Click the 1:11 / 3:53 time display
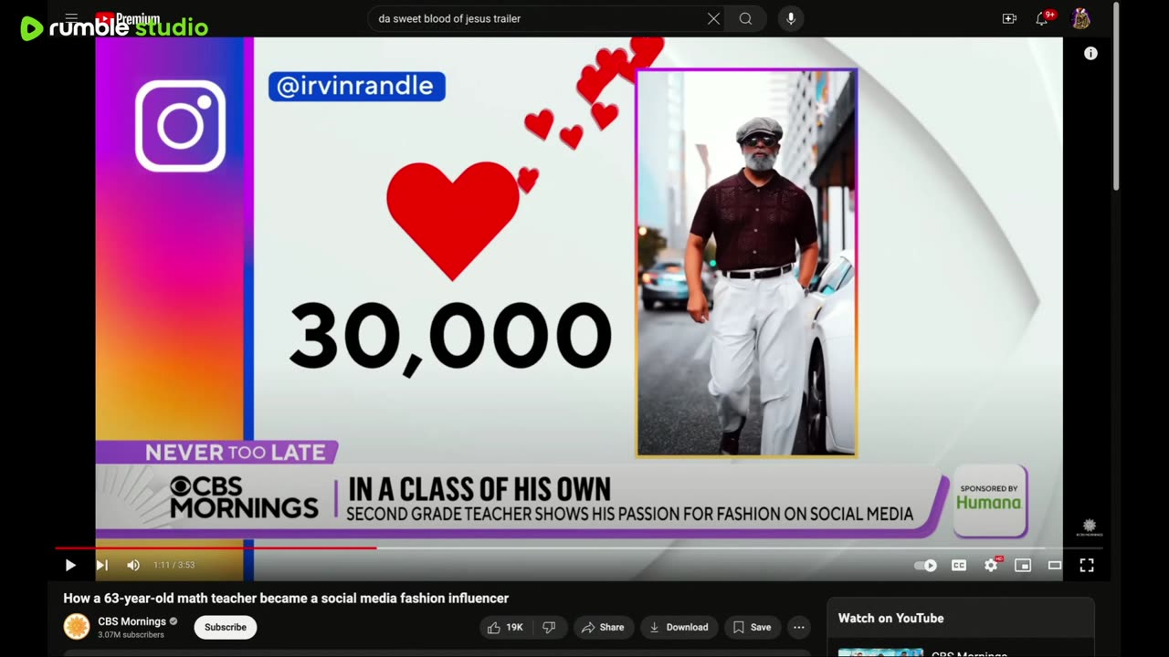This screenshot has height=657, width=1169. coord(174,565)
